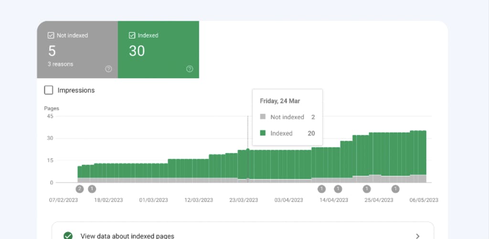Click annotation marker directly above 14/04/2023 label
Image resolution: width=489 pixels, height=239 pixels.
click(x=338, y=189)
